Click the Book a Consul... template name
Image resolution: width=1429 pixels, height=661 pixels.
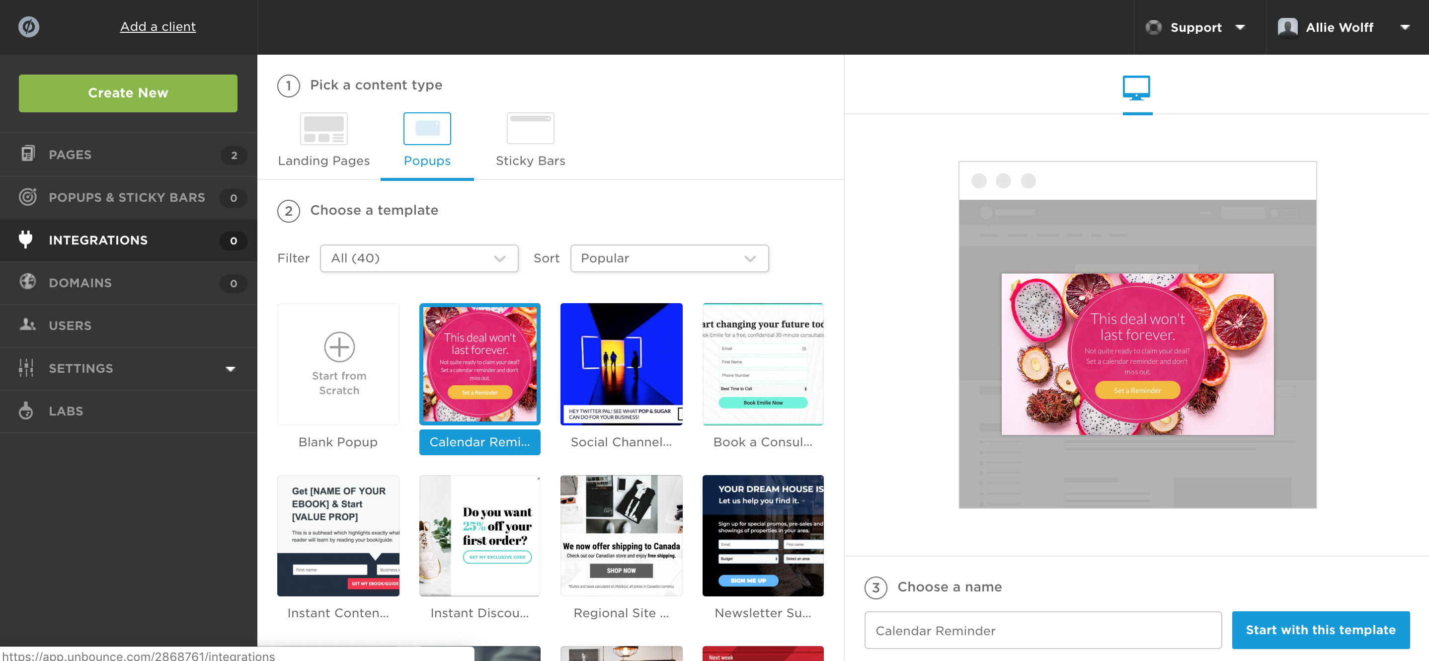click(763, 442)
